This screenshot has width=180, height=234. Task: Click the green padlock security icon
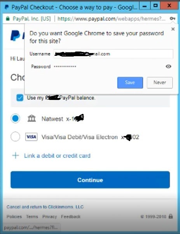(x=8, y=19)
